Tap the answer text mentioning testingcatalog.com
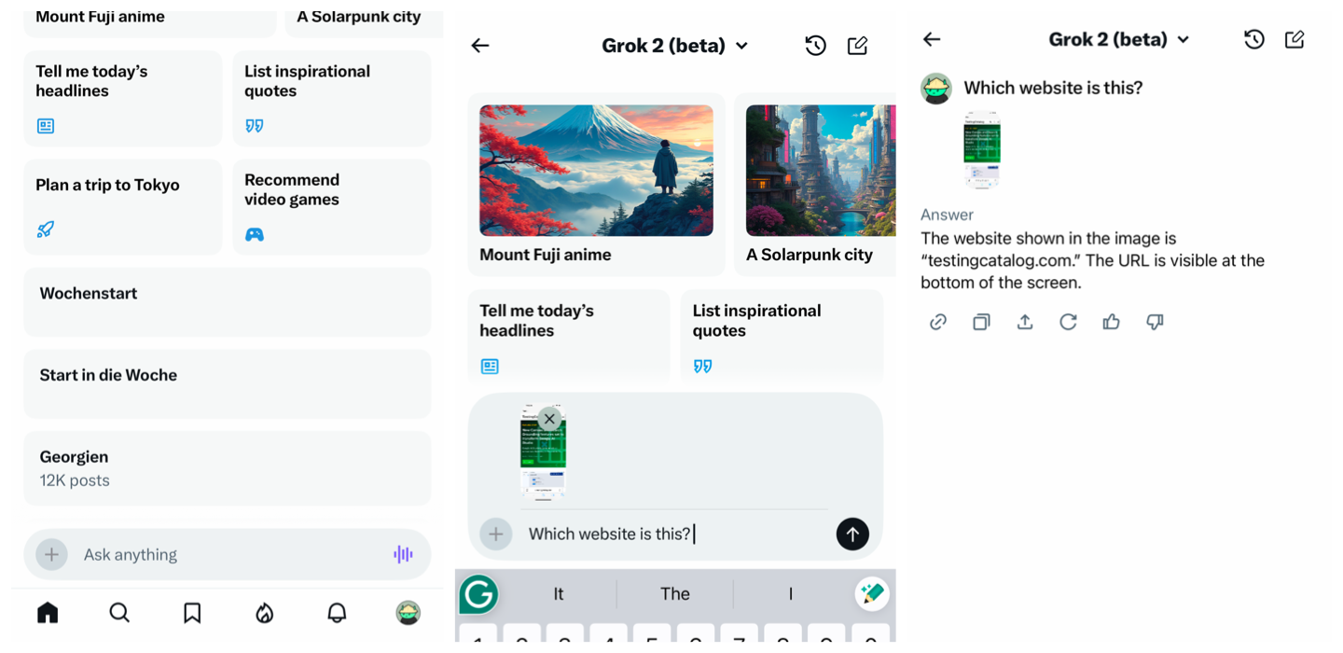1343x653 pixels. 1092,260
